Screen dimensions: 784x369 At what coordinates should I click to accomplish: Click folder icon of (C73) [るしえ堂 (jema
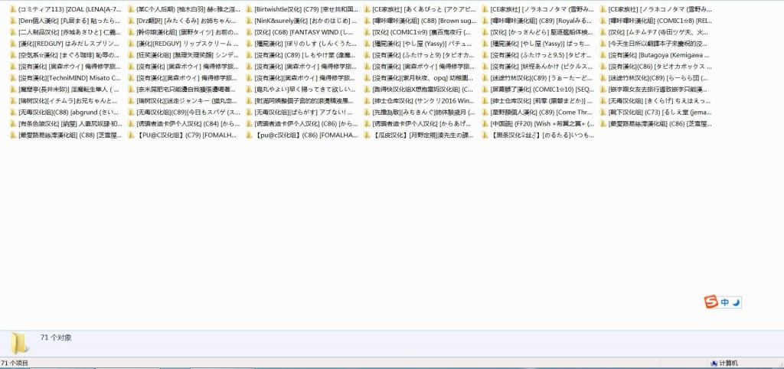click(603, 113)
